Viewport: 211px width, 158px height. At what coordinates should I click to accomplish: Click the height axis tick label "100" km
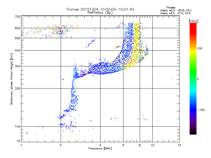pyautogui.click(x=17, y=127)
